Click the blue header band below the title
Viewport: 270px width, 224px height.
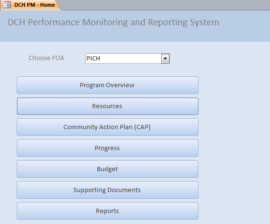135,35
